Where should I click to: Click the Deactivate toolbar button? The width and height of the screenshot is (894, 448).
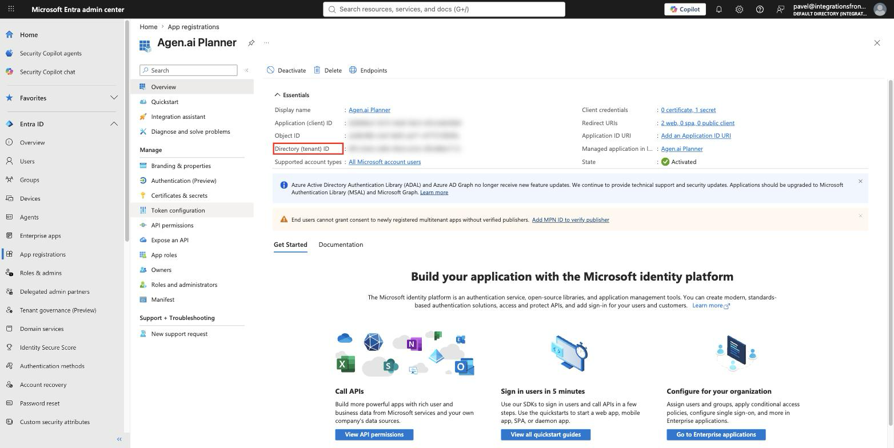click(x=286, y=70)
